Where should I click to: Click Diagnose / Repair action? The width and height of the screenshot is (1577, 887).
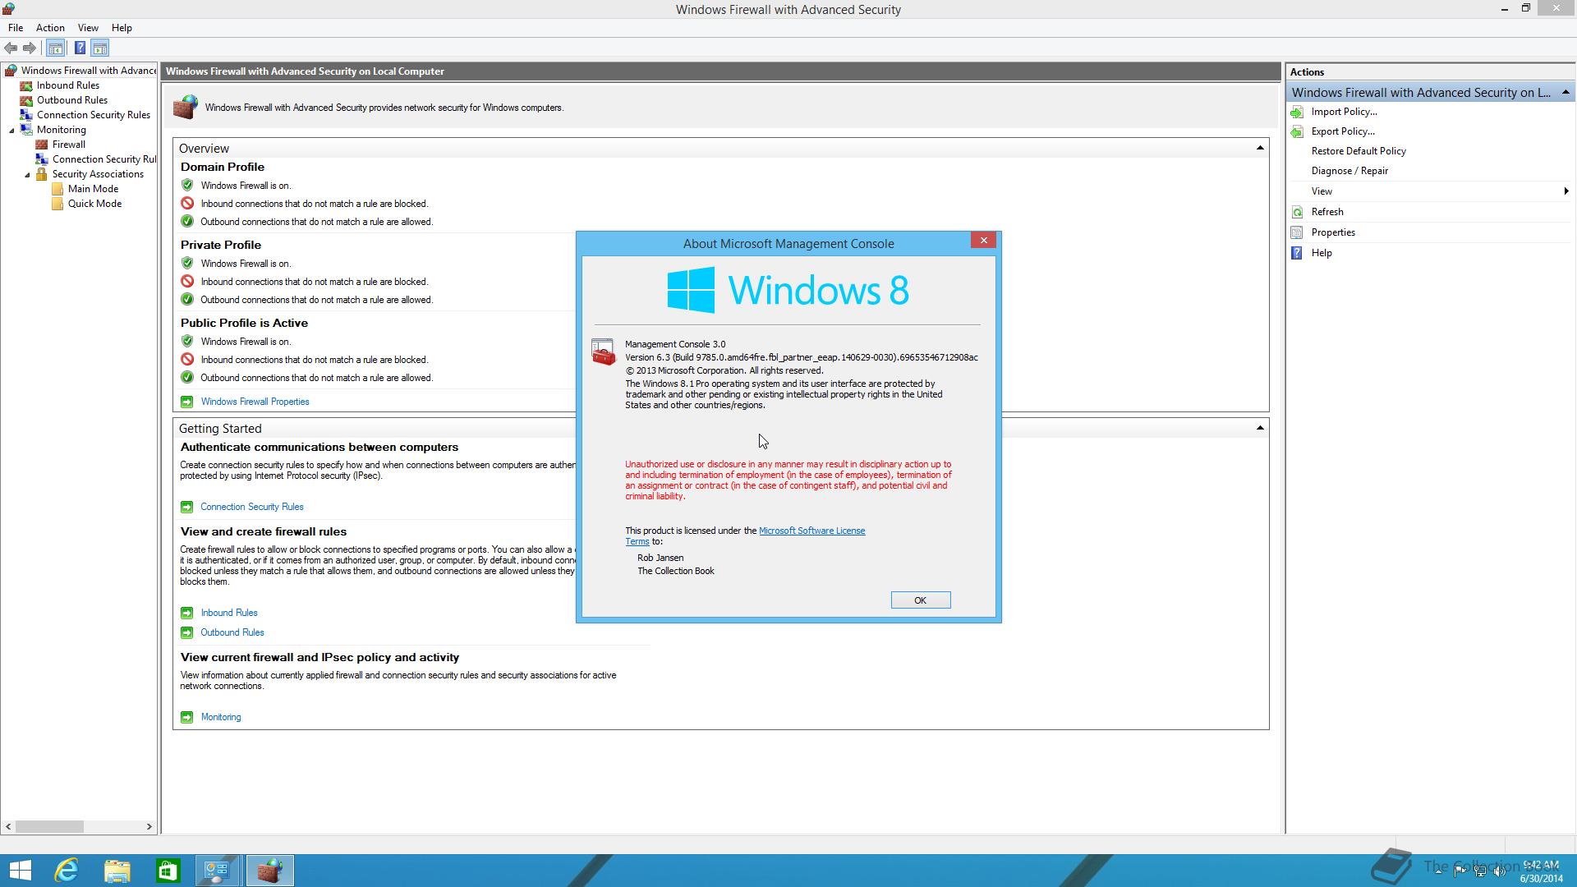point(1349,171)
